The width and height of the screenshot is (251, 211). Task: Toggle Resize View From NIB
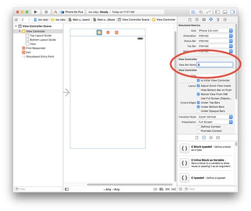point(198,94)
